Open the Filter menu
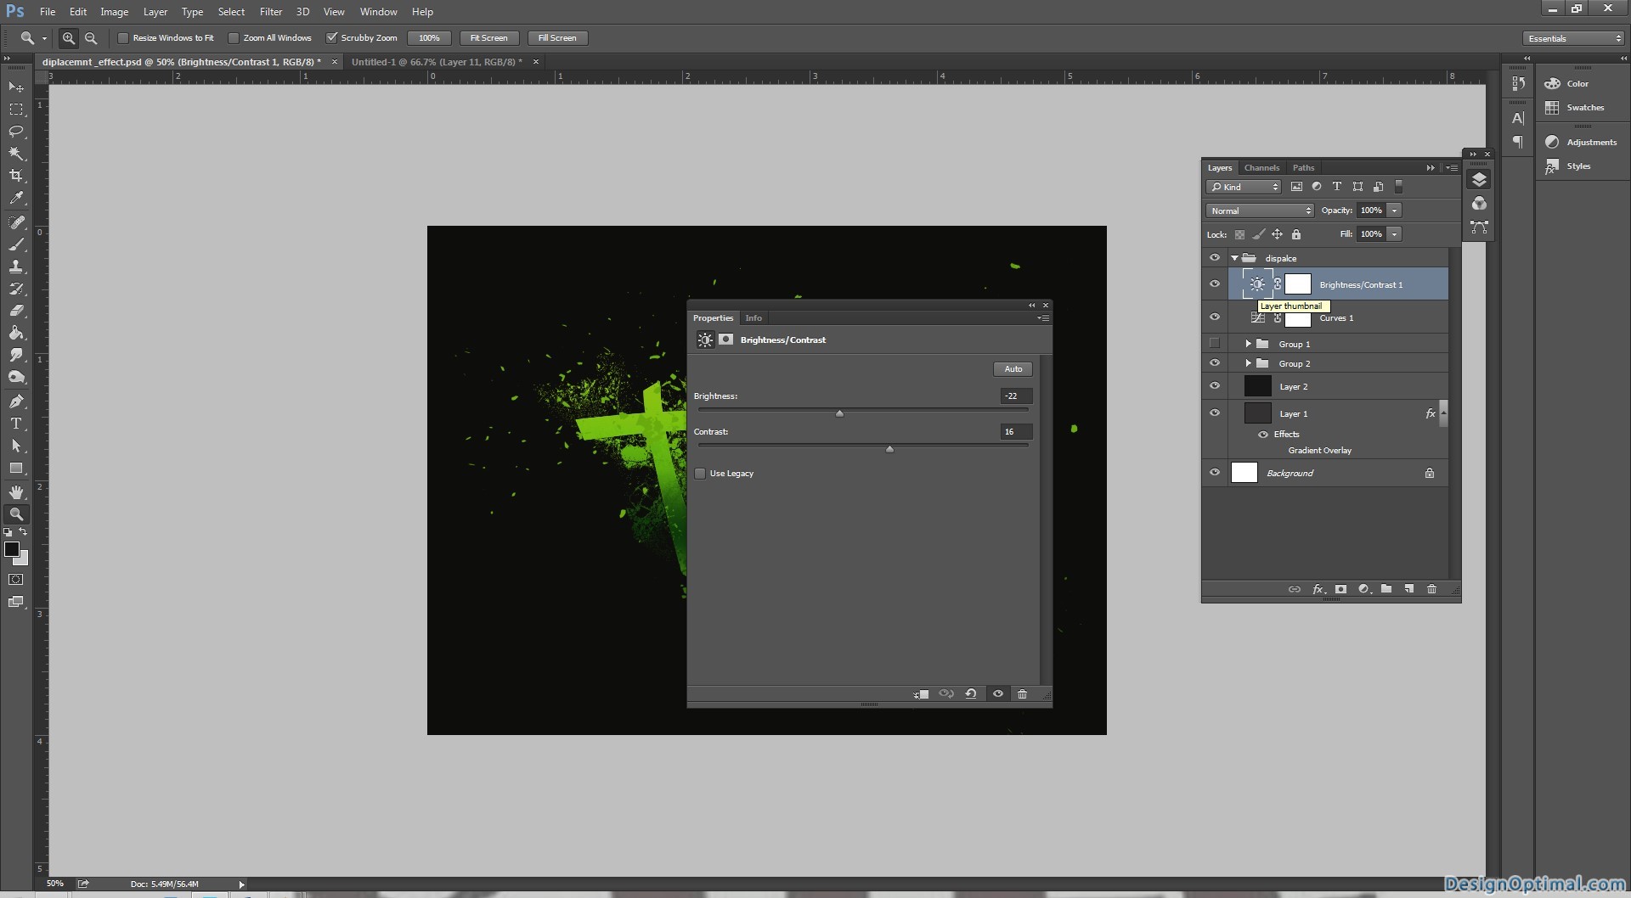 tap(271, 12)
